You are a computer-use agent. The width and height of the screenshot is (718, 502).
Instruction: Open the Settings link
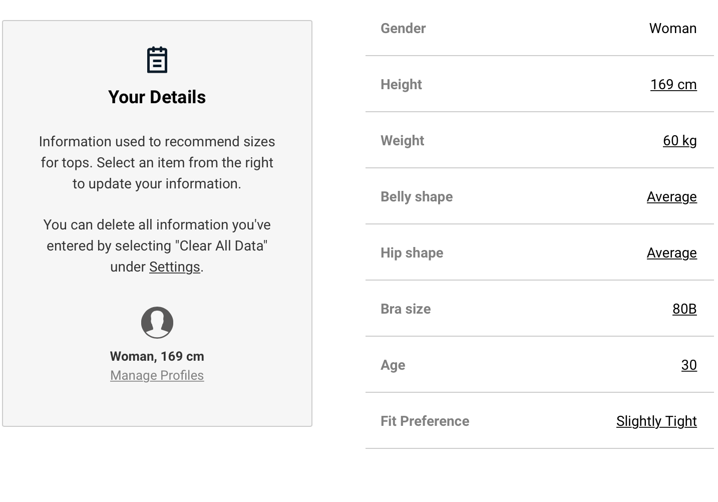tap(174, 267)
